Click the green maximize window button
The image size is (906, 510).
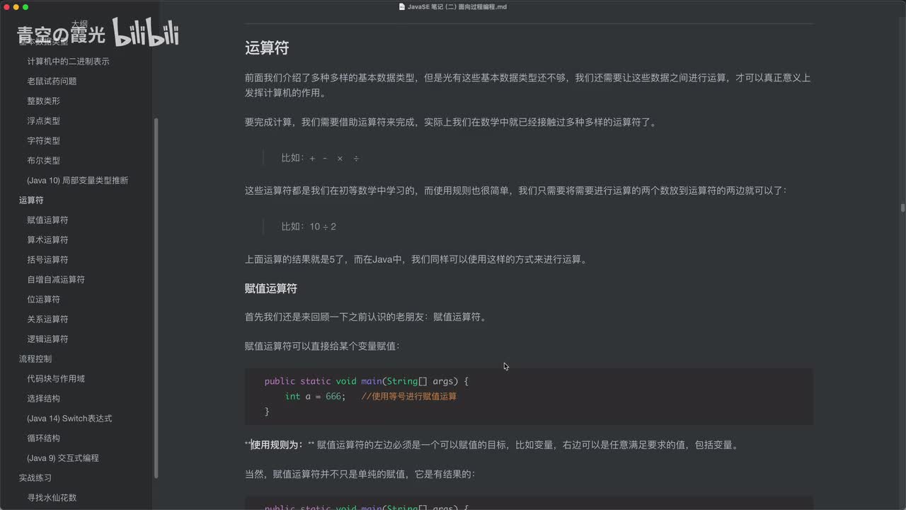[x=25, y=7]
